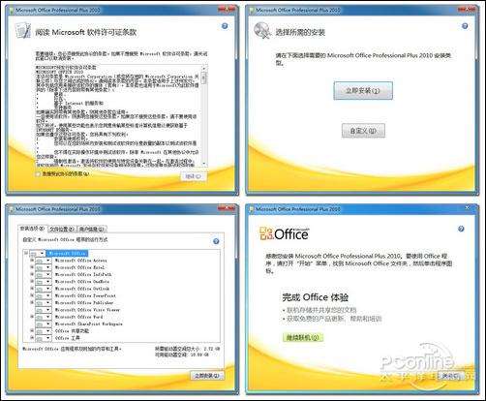Screen dimensions: 486x401
Task: Select Microsoft Office Excel tree label
Action: point(79,267)
